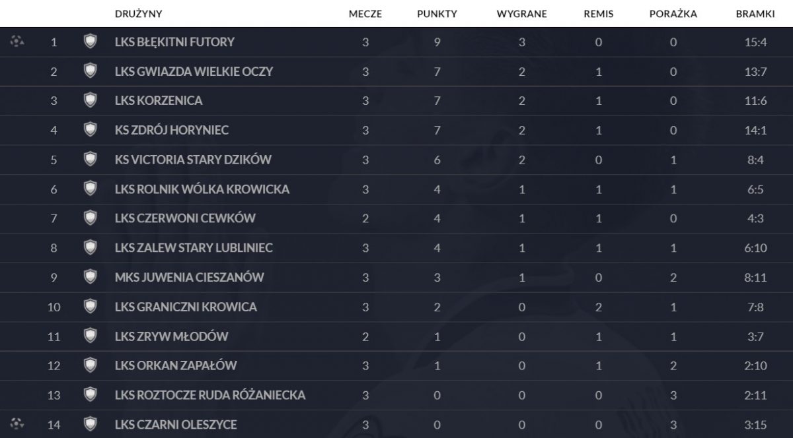Click the LKS Błękitni Futory shield crest

click(90, 42)
